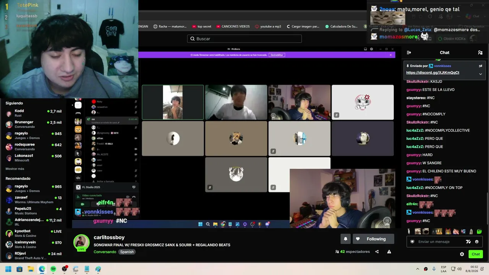489x275 pixels.
Task: Hide the pinned message from vonnkisses
Action: tap(481, 66)
